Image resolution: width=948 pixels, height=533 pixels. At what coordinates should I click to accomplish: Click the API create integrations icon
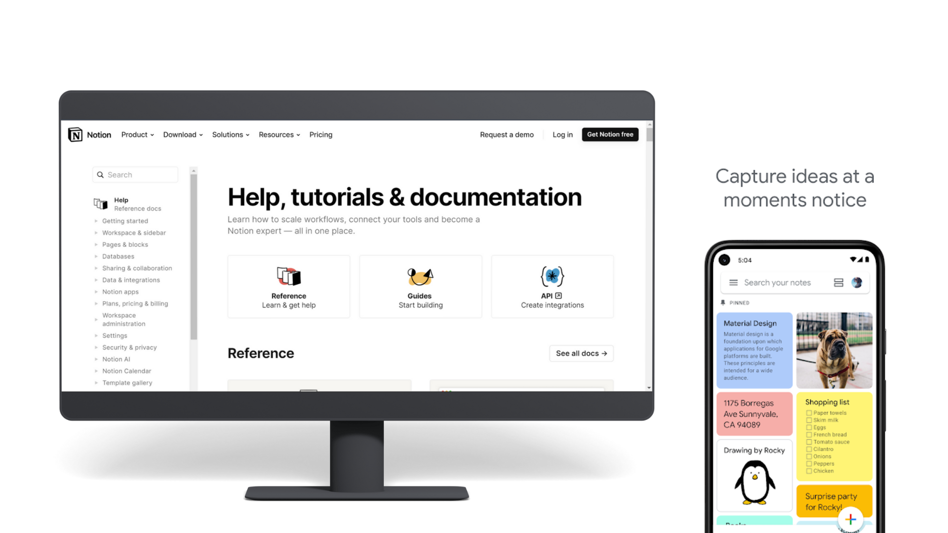pyautogui.click(x=552, y=275)
